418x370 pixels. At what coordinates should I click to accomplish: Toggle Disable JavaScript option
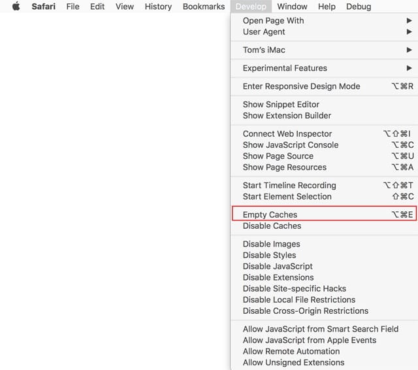click(x=278, y=266)
